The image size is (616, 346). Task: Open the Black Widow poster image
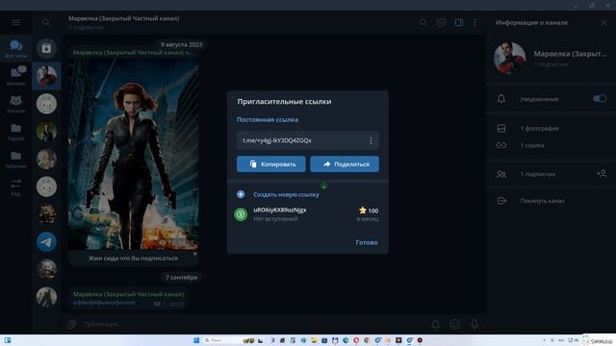tap(133, 154)
